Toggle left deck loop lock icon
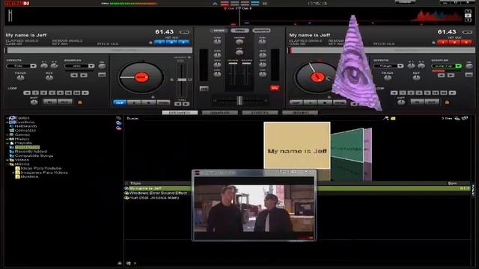The height and width of the screenshot is (269, 479). 80,102
